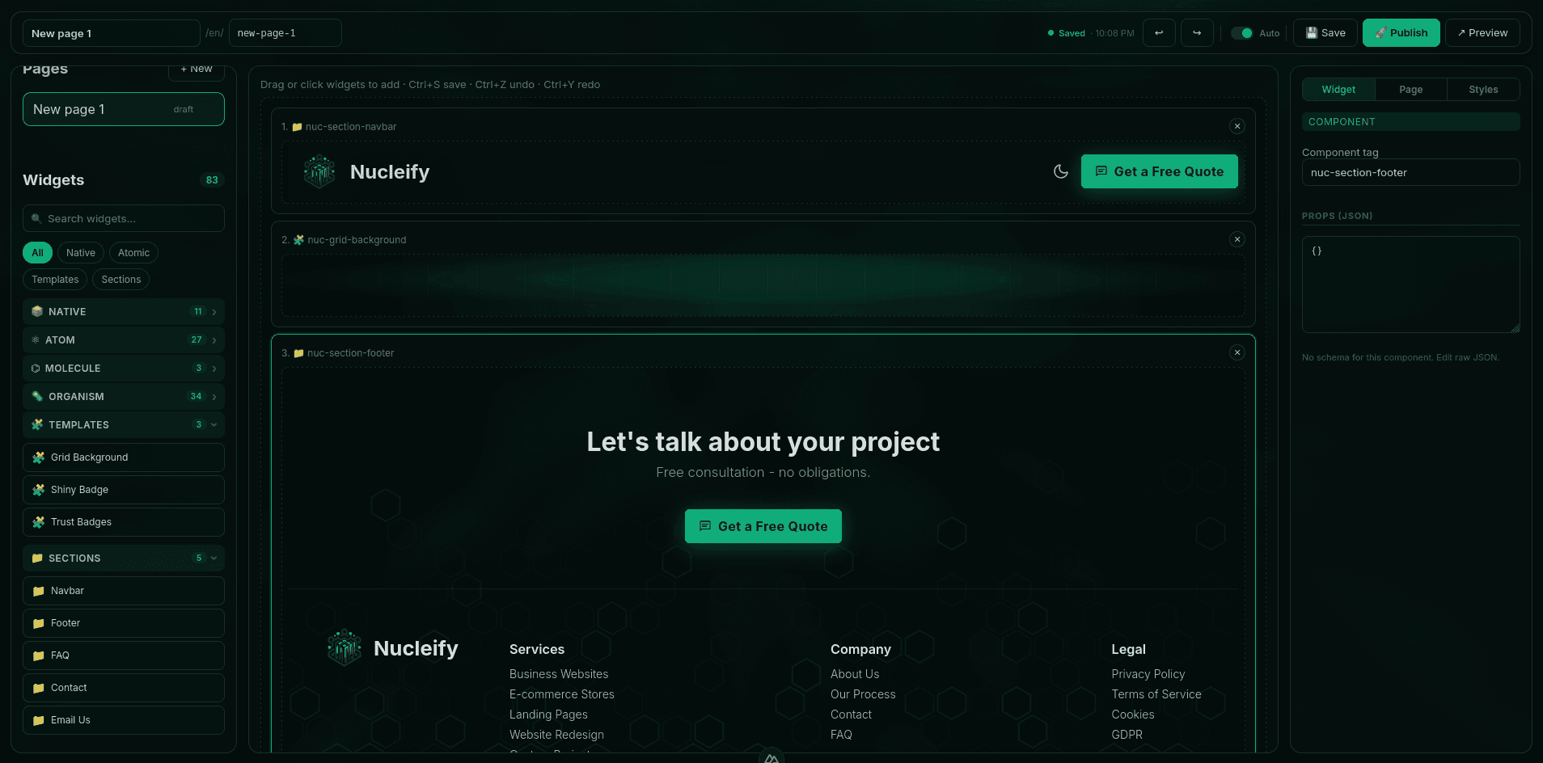Click the floppy disk Save icon
1543x763 pixels.
tap(1311, 32)
